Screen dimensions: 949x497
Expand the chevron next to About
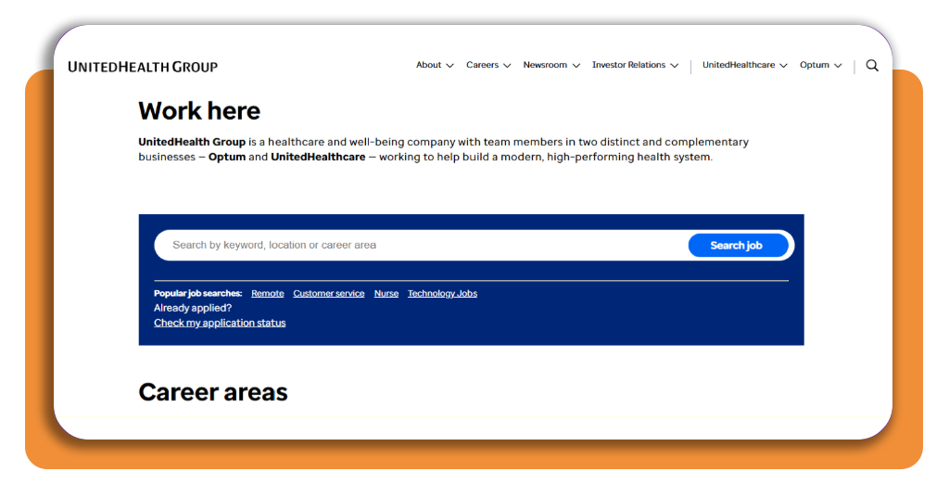pyautogui.click(x=449, y=66)
